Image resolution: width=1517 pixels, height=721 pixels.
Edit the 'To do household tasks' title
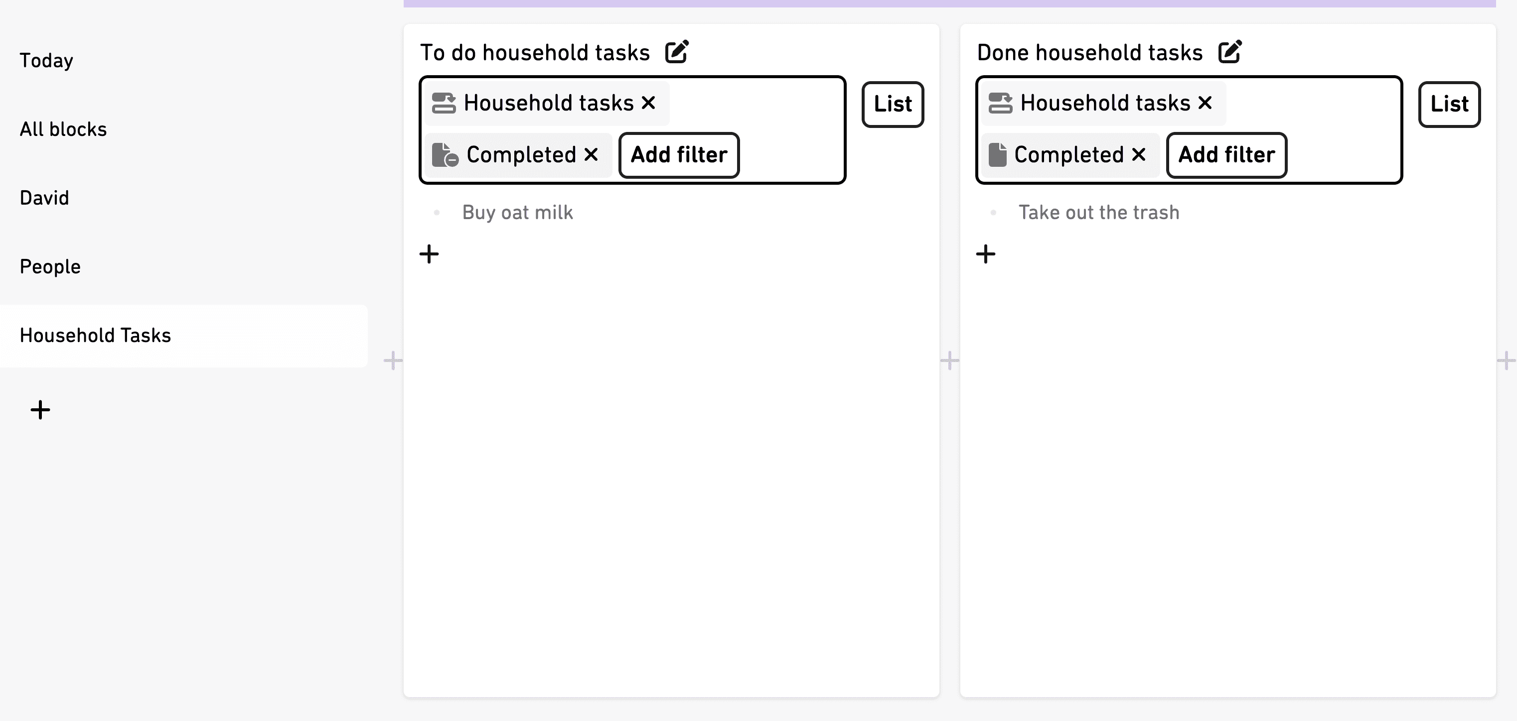[677, 52]
